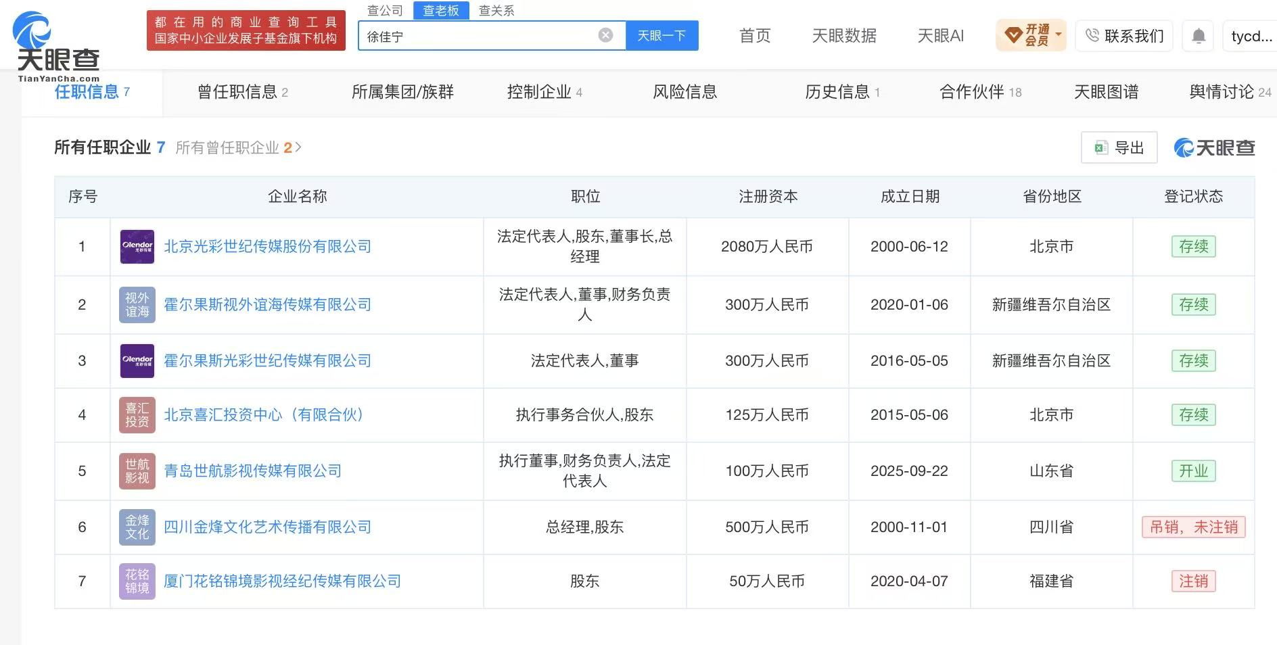Select the 查老板 search tab
The image size is (1277, 645).
(x=441, y=10)
